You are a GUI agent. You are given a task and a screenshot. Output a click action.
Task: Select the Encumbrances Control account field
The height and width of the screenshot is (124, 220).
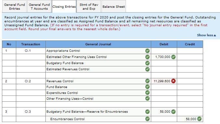tap(98, 119)
